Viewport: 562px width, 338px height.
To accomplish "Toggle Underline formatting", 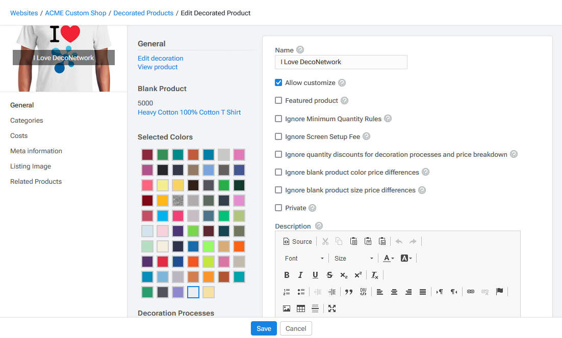I will click(315, 275).
